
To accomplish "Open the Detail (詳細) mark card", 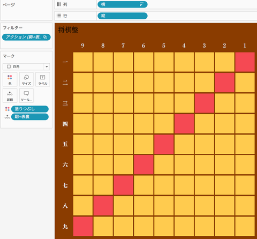I will point(10,95).
